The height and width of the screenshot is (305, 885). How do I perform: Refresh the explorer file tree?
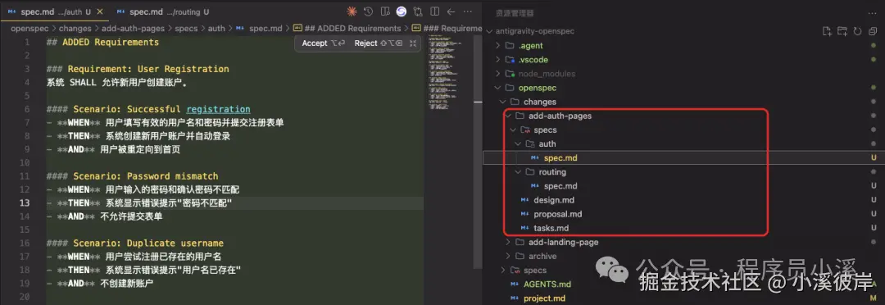pyautogui.click(x=857, y=31)
